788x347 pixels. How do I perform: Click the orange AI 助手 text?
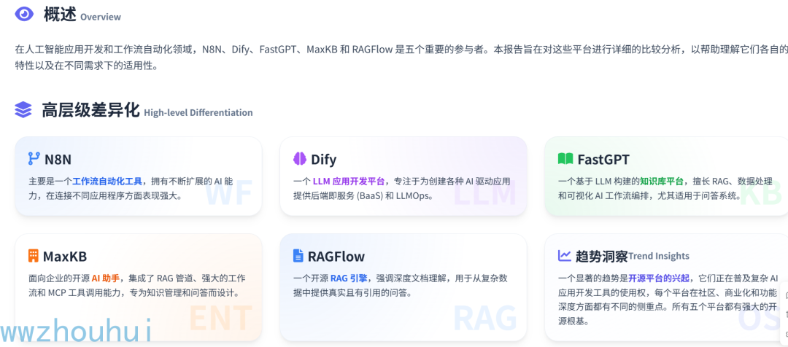point(105,278)
